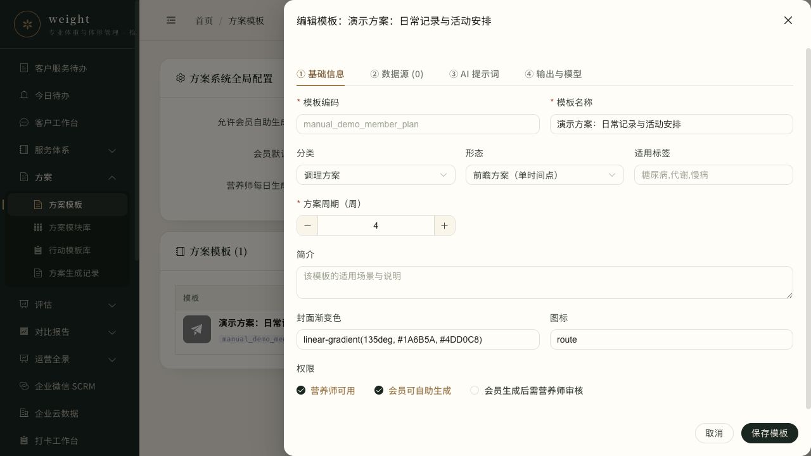Image resolution: width=811 pixels, height=456 pixels.
Task: Click the 方案生成记录 document icon
Action: [x=38, y=273]
